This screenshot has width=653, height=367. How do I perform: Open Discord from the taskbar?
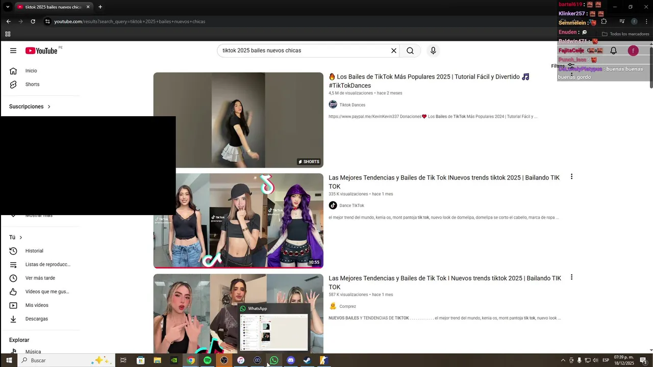(x=291, y=360)
